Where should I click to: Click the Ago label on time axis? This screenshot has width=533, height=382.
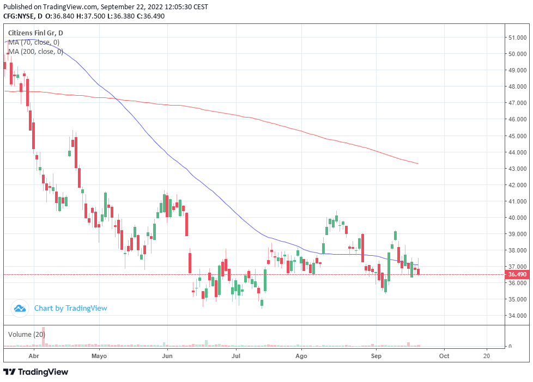[x=301, y=356]
